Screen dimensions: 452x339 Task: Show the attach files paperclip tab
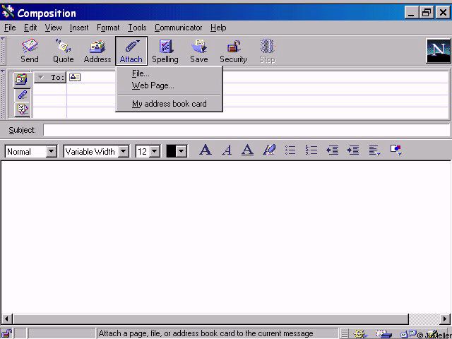[22, 95]
